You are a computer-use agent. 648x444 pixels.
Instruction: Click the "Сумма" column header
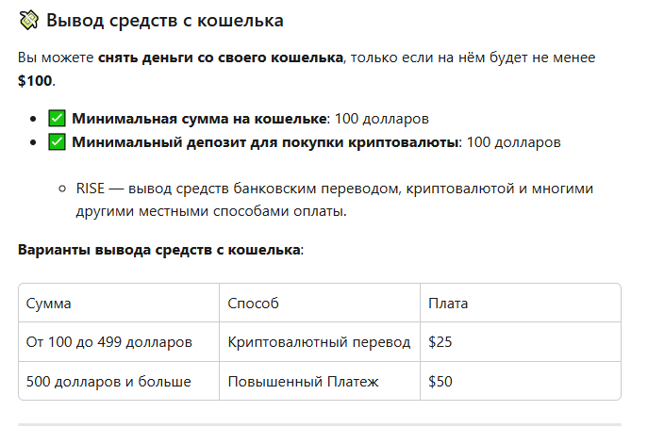[x=49, y=304]
